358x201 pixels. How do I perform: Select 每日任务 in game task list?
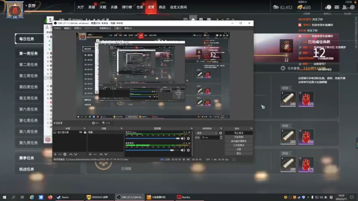[x=29, y=39]
